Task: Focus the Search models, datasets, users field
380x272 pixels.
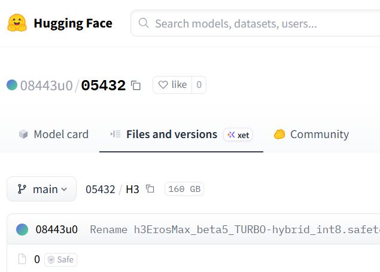Action: (x=256, y=23)
